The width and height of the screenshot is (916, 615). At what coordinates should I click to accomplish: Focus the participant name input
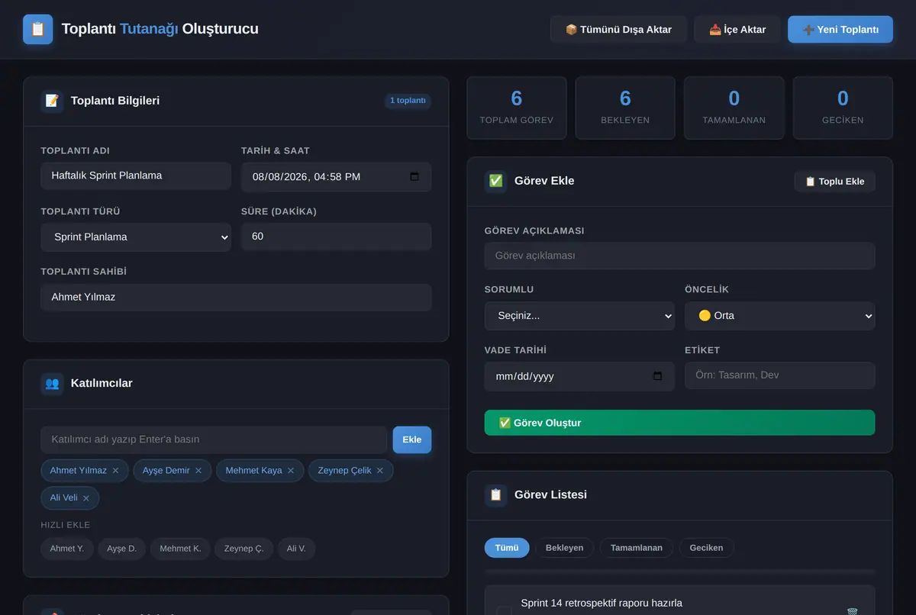(x=214, y=440)
